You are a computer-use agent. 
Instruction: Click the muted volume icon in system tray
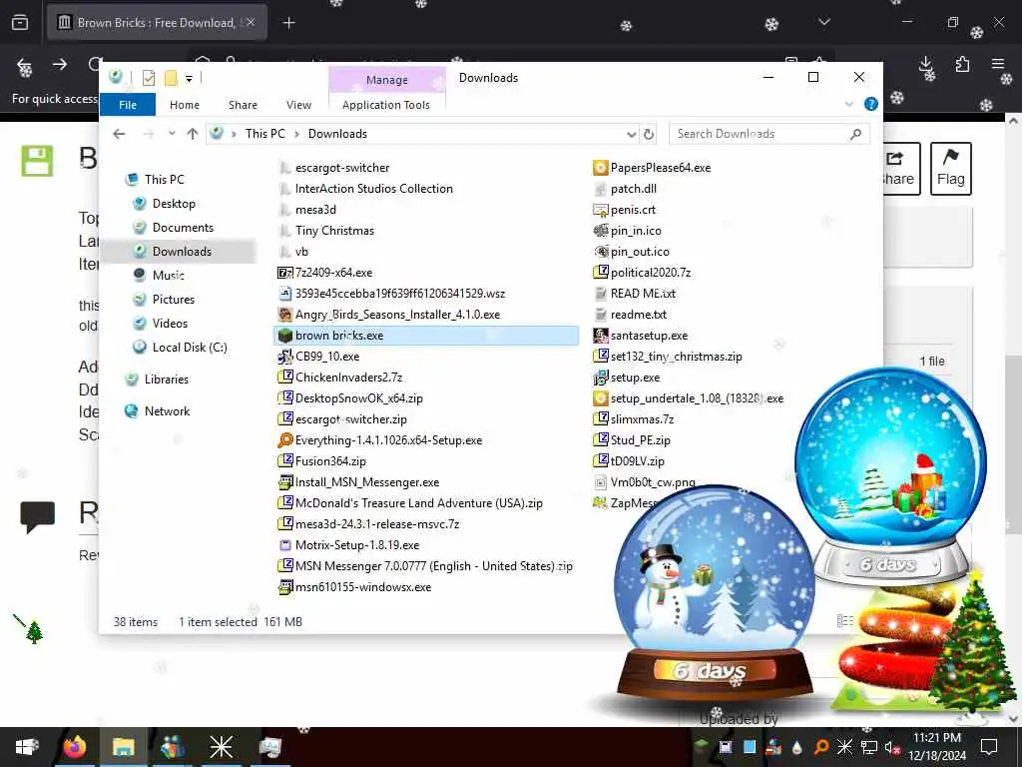pyautogui.click(x=892, y=747)
